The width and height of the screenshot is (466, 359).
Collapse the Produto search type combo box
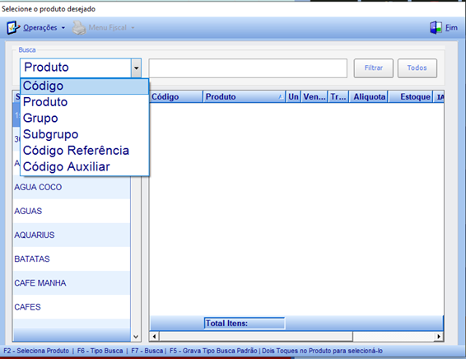136,68
